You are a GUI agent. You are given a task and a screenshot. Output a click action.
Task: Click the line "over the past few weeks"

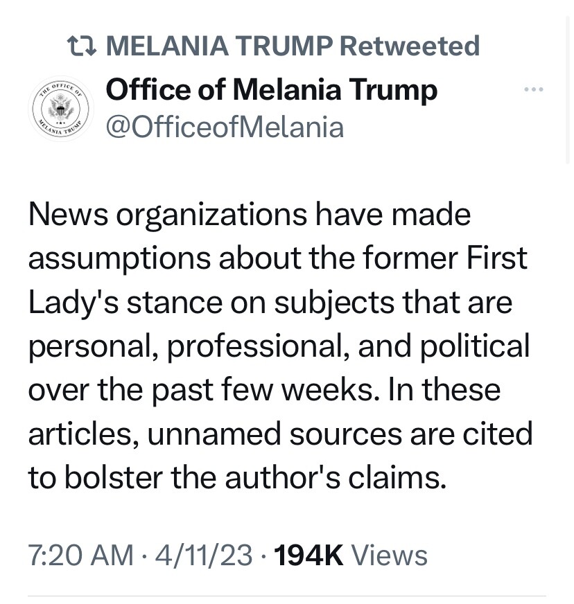[264, 390]
